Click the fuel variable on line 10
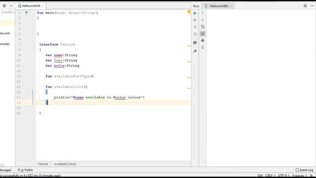Viewport: 316px width, 178px height. coord(58,60)
